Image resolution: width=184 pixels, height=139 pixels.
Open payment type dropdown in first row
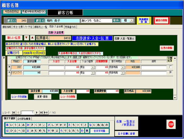pyautogui.click(x=93, y=67)
